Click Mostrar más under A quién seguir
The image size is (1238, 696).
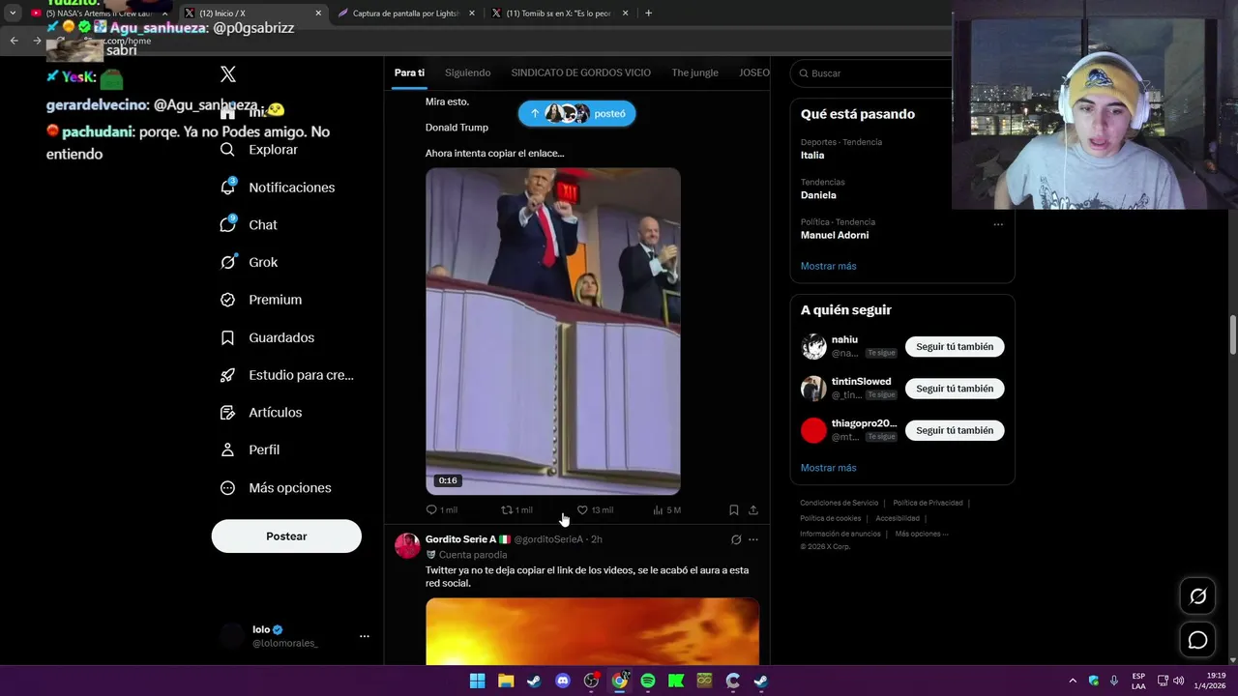[828, 468]
